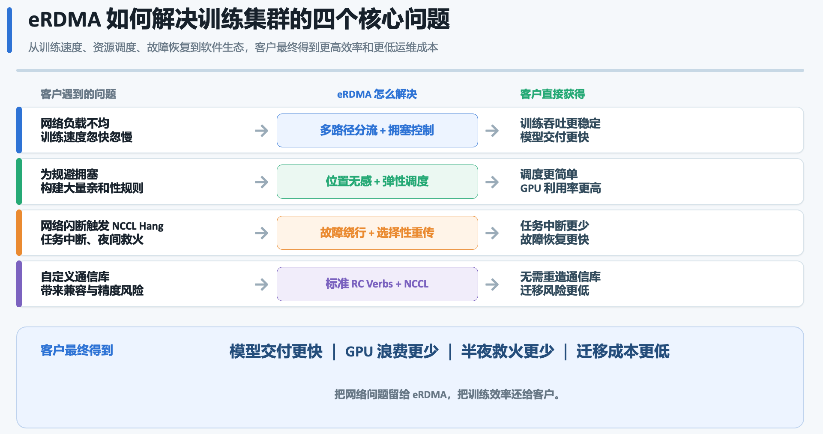Click the line 'GPU 利用率更高'
The height and width of the screenshot is (434, 823).
coord(561,188)
